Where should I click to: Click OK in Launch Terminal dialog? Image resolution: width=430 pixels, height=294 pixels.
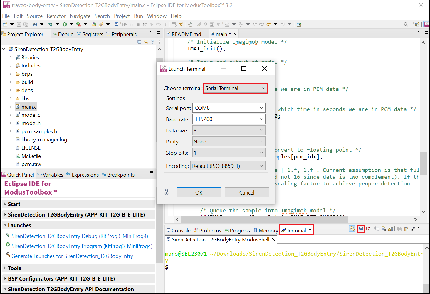tap(199, 192)
